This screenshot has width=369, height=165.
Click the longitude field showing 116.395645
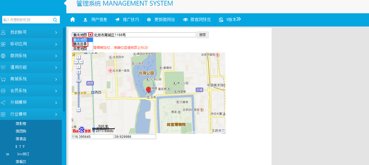(93, 137)
